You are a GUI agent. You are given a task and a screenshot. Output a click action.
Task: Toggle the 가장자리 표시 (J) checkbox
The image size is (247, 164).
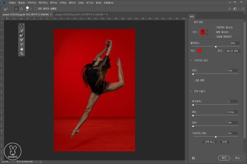[214, 28]
